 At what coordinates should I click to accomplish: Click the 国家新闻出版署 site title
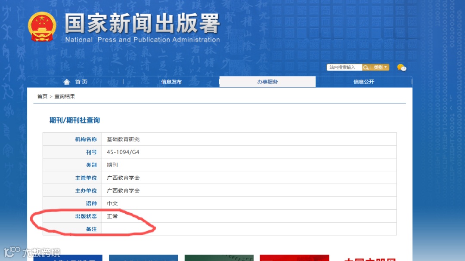click(x=142, y=23)
